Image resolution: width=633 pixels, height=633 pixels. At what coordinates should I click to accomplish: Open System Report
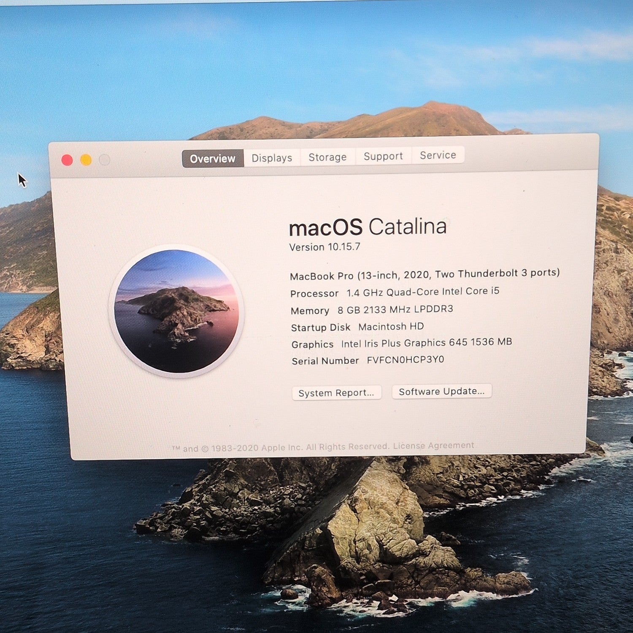[337, 393]
